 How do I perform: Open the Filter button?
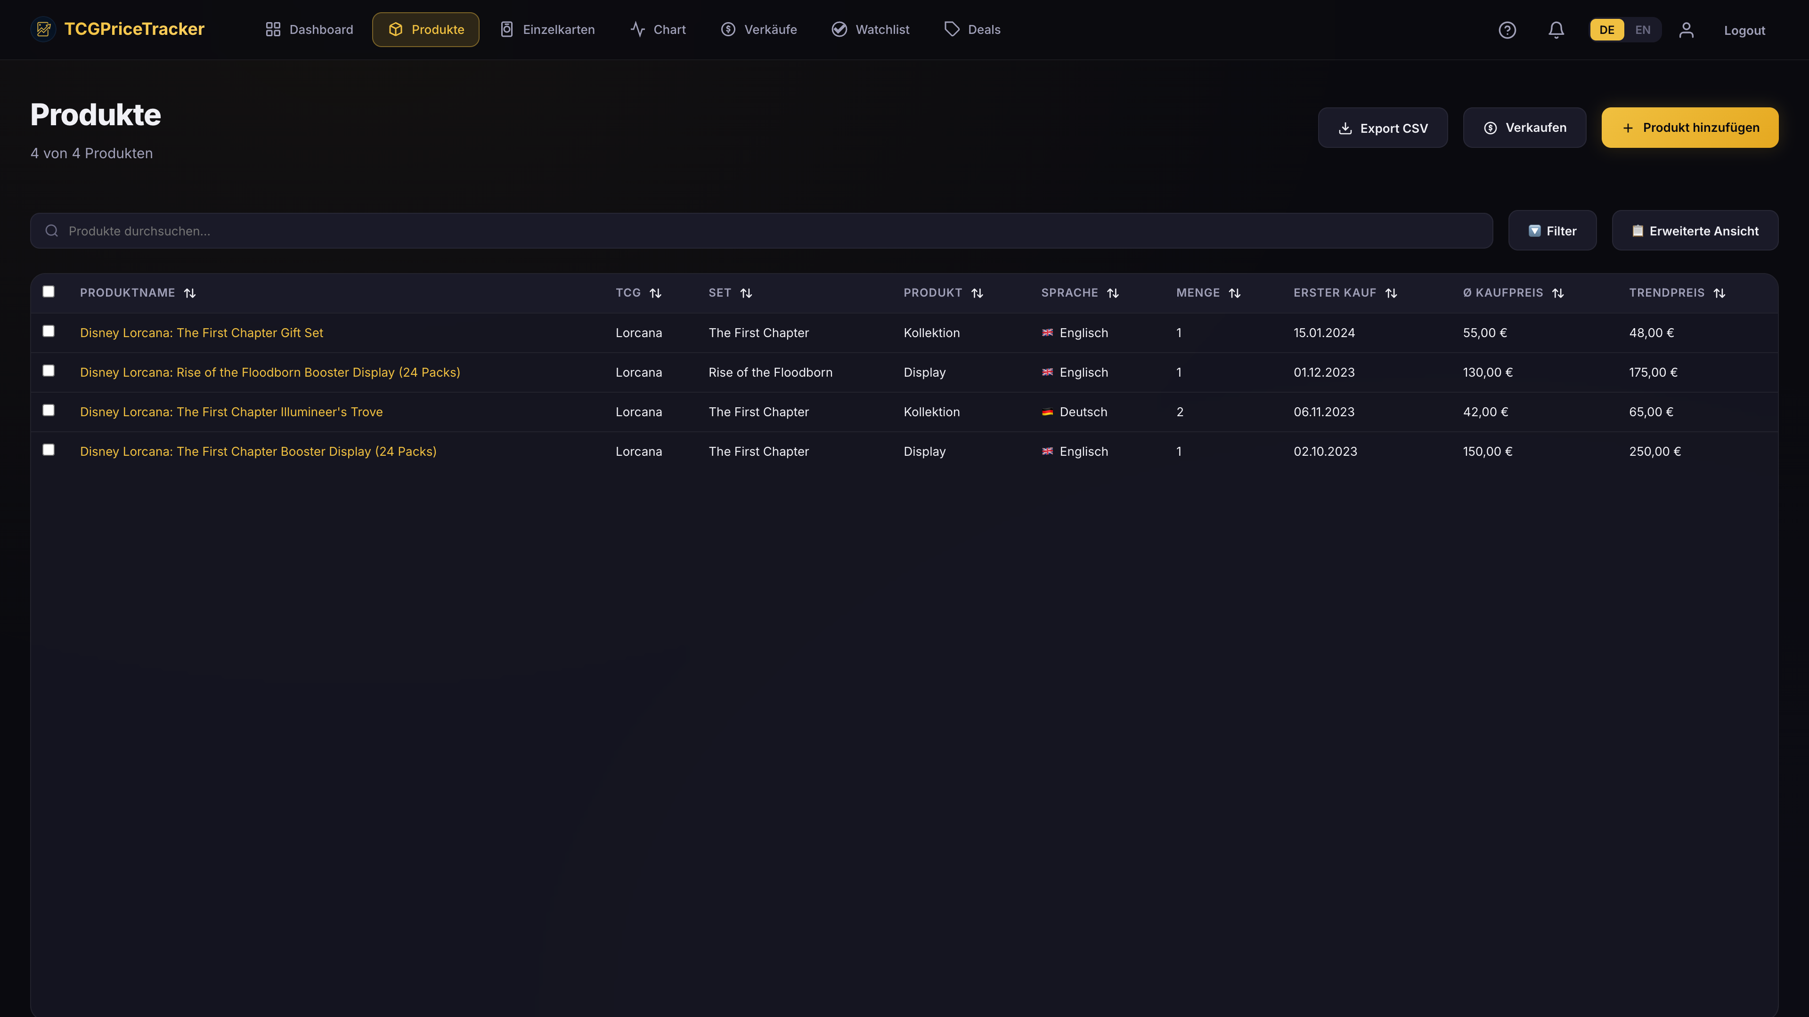coord(1553,231)
